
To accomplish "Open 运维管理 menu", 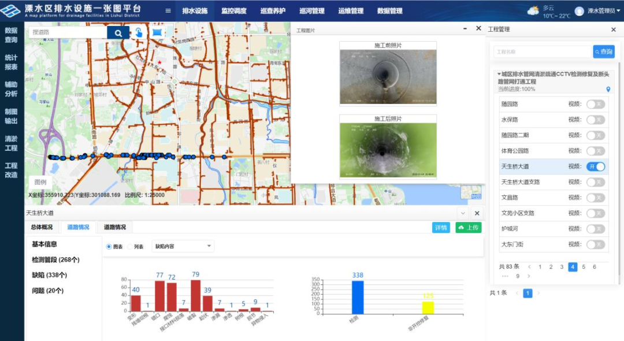I will coord(351,11).
